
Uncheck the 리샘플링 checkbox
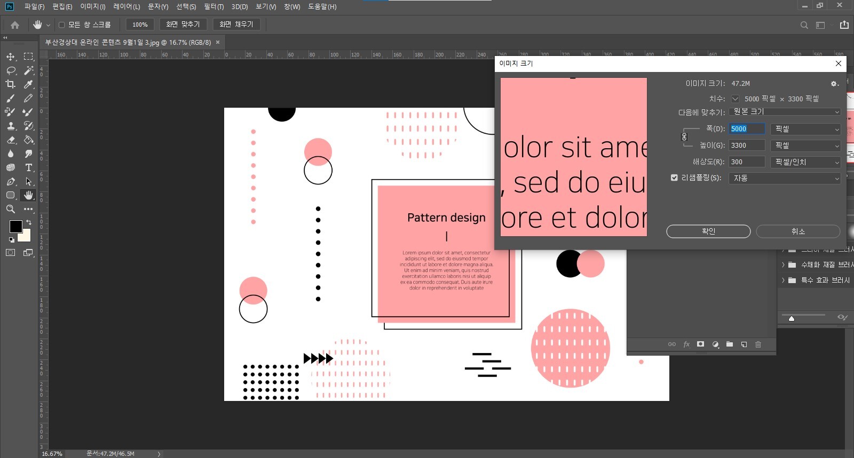coord(674,178)
